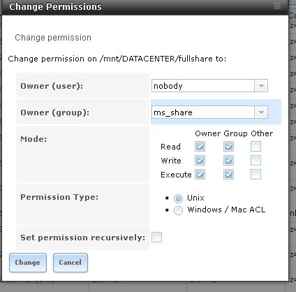
Task: Enable Other Read permission
Action: [x=256, y=147]
